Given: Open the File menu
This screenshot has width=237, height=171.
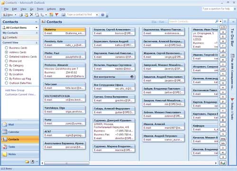Looking at the screenshot, I should [x=6, y=9].
